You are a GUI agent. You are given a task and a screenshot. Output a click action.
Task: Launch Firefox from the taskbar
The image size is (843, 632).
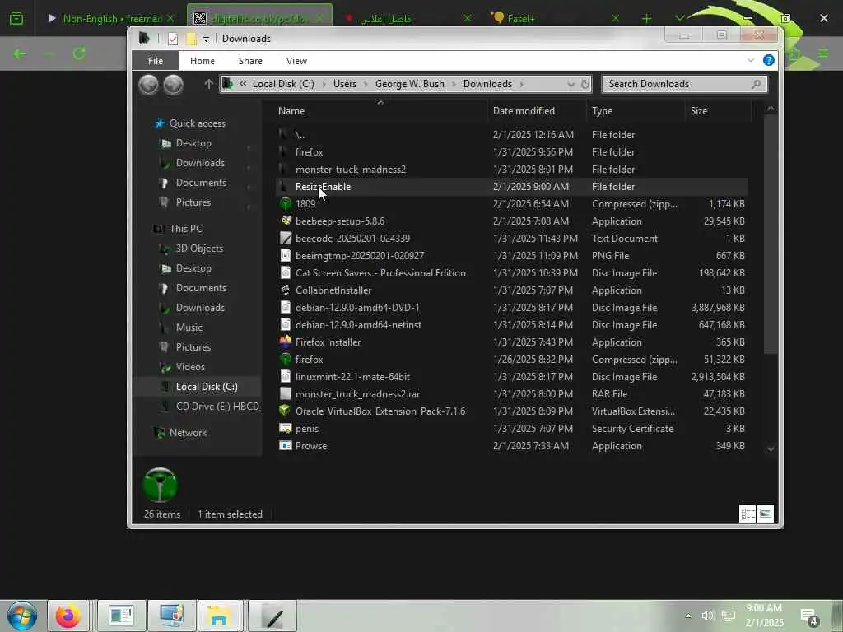pyautogui.click(x=68, y=616)
